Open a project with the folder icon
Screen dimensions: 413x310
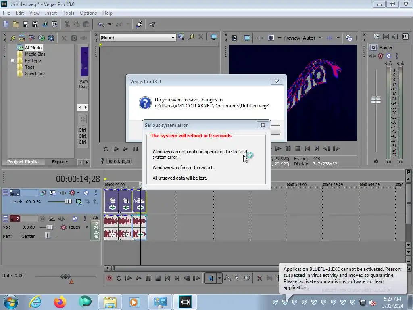click(x=16, y=24)
